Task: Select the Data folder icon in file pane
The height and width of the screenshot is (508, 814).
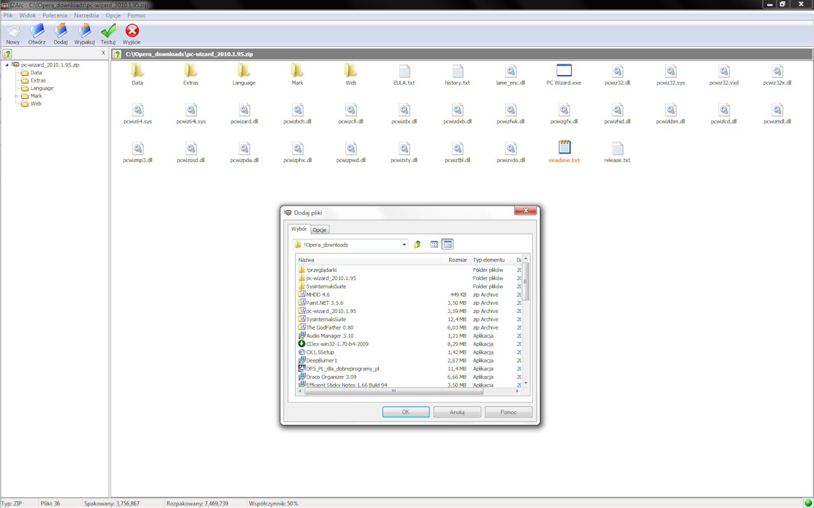Action: click(137, 70)
